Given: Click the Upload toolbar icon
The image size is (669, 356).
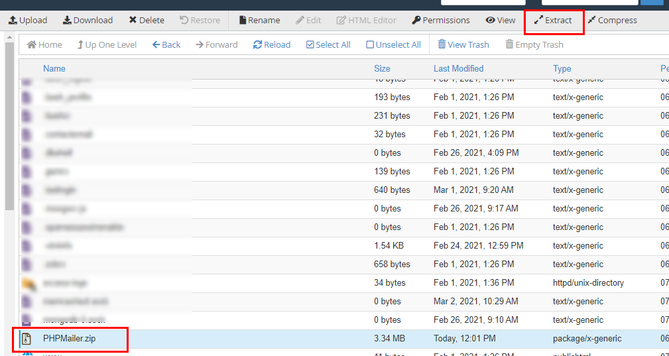Looking at the screenshot, I should 13,21.
